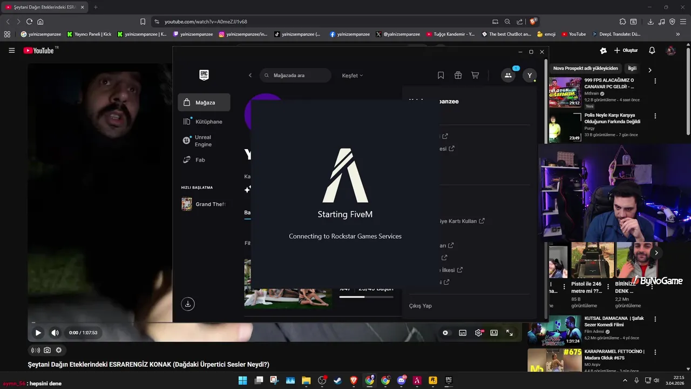This screenshot has width=691, height=389.
Task: Open downloads icon in Epic launcher
Action: click(x=188, y=304)
